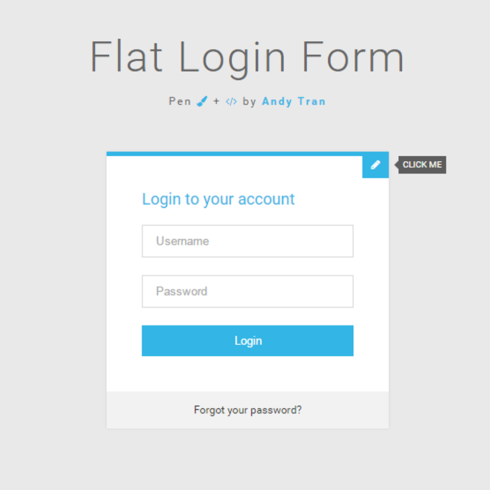Click the "Login to your account" heading
The height and width of the screenshot is (490, 490).
218,199
